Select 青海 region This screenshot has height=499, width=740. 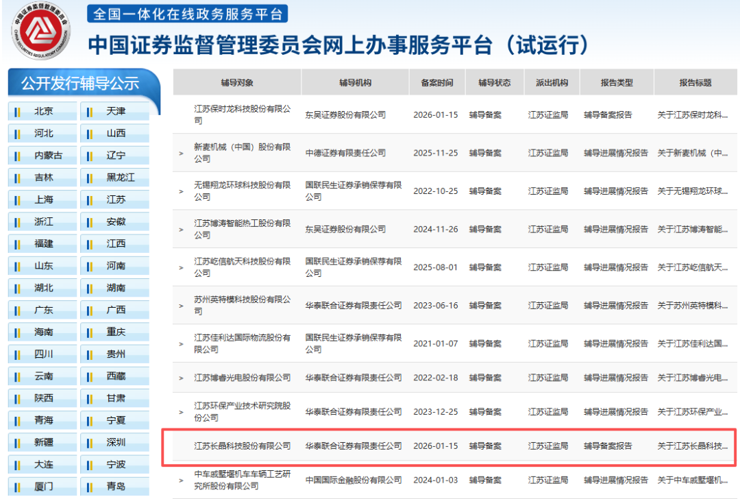point(42,420)
